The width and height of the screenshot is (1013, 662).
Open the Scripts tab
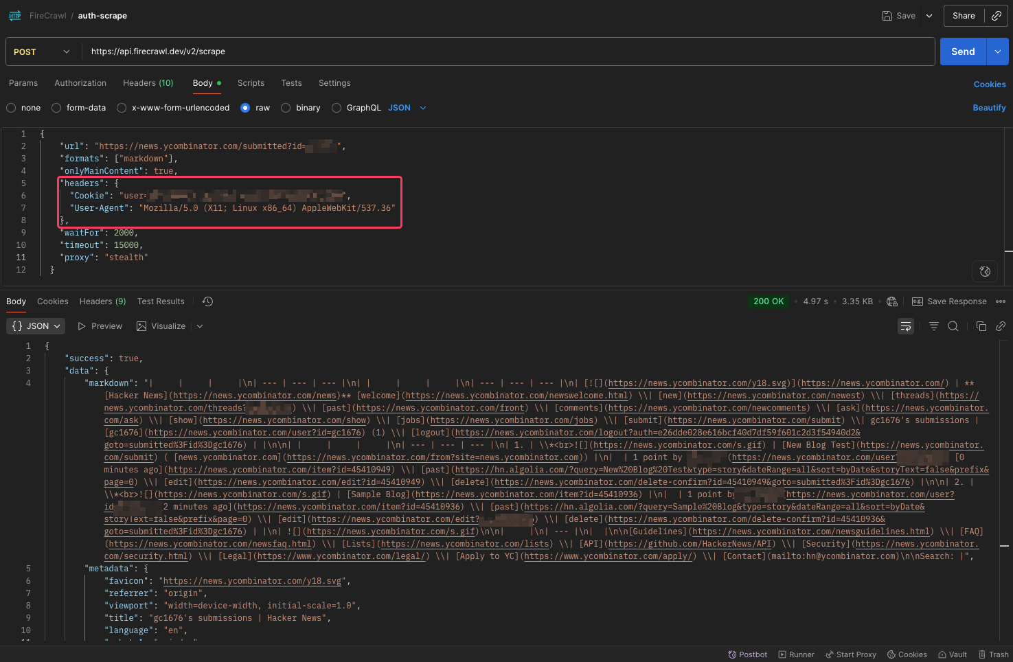pos(251,83)
